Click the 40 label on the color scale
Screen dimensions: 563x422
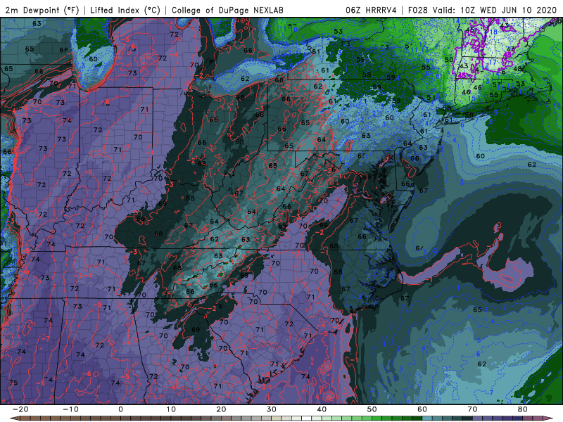[x=322, y=409]
